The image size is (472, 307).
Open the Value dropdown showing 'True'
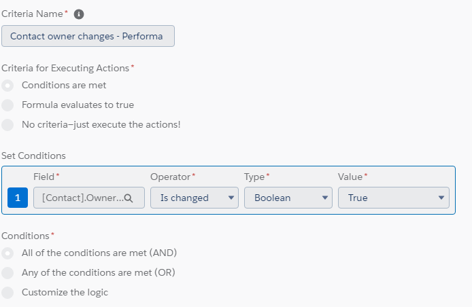[x=393, y=198]
